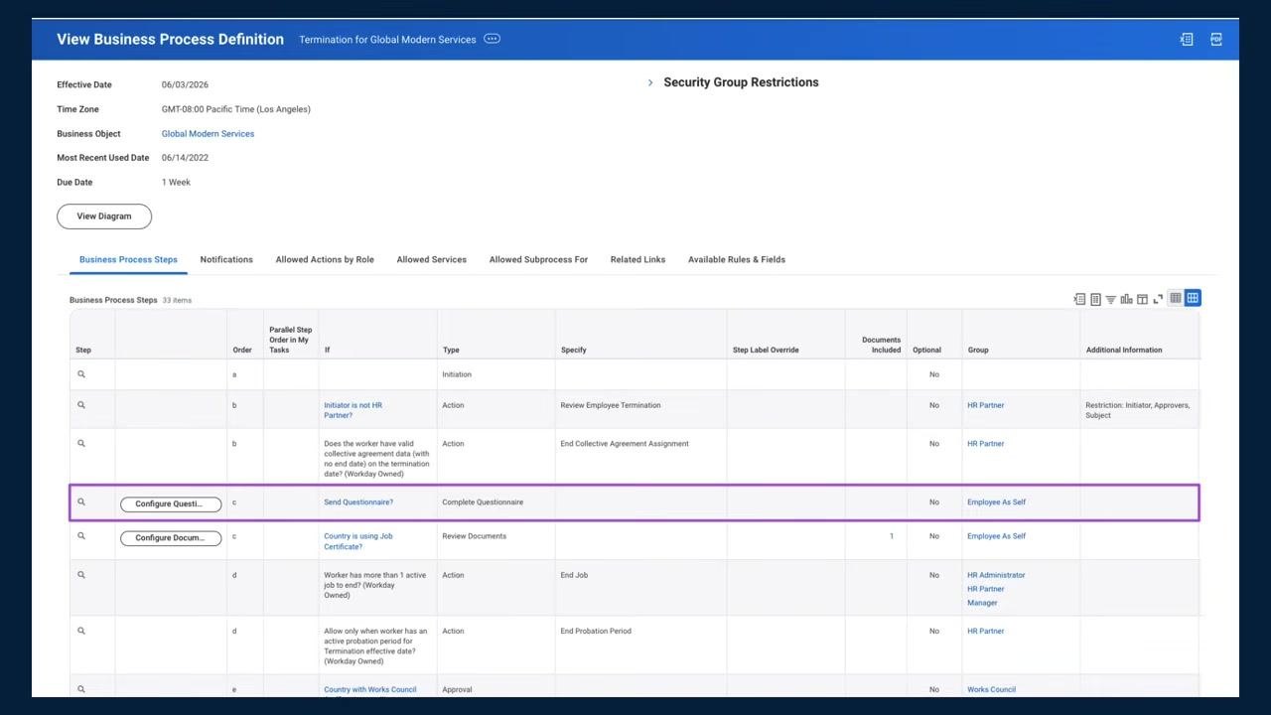Open the worksheet export icon above the steps table
Image resolution: width=1271 pixels, height=715 pixels.
point(1095,299)
